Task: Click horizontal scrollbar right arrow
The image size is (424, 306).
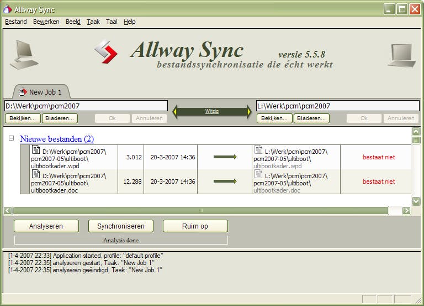Action: [406, 211]
